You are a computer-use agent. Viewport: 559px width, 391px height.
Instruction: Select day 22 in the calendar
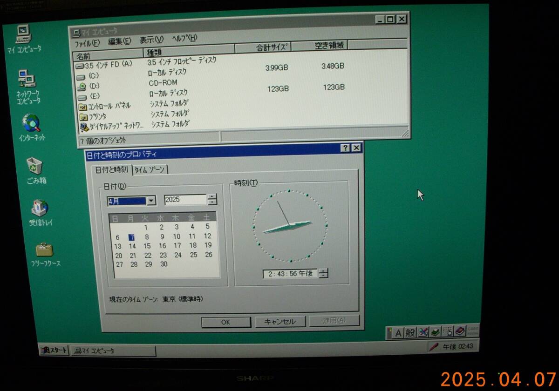(x=148, y=255)
